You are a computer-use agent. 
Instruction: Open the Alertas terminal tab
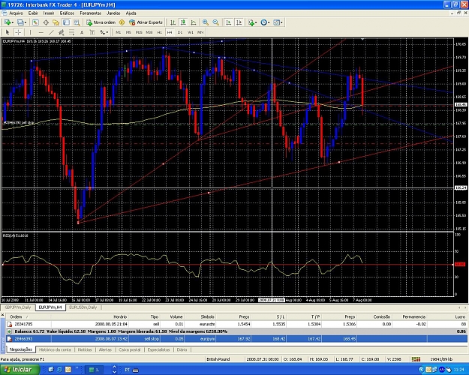point(105,349)
